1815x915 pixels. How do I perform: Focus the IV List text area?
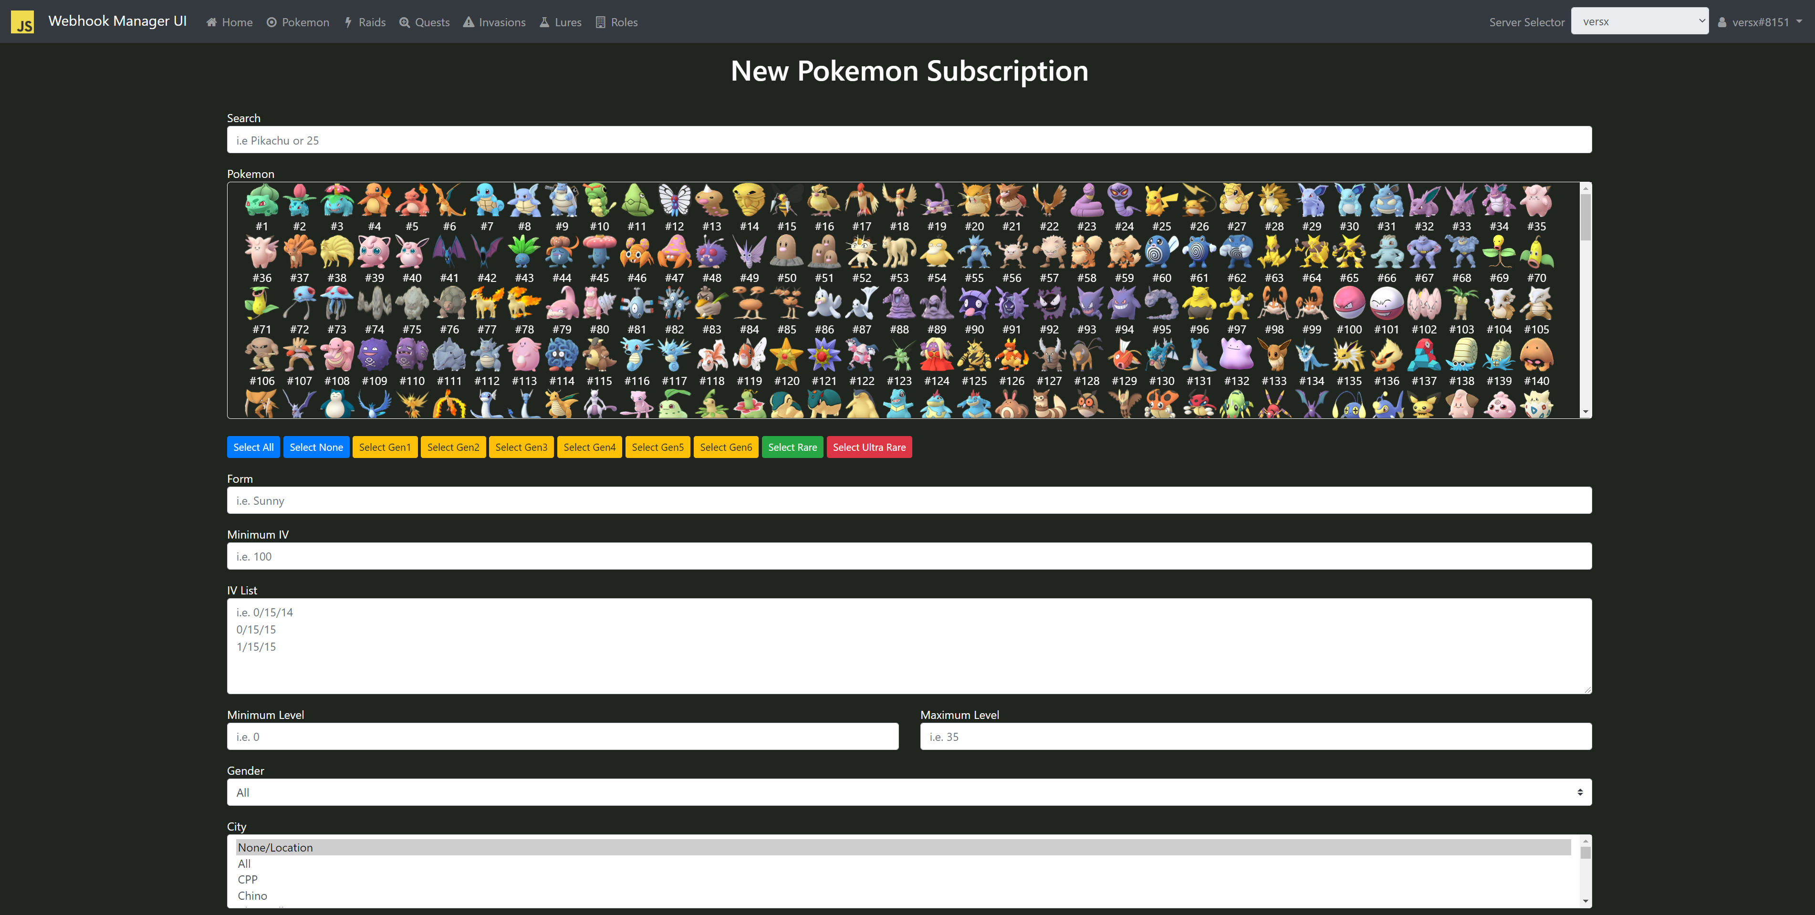[x=909, y=646]
